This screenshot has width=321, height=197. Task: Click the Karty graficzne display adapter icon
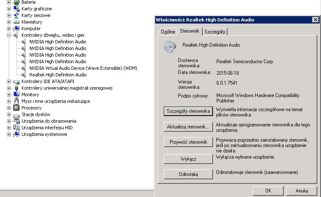click(x=17, y=9)
